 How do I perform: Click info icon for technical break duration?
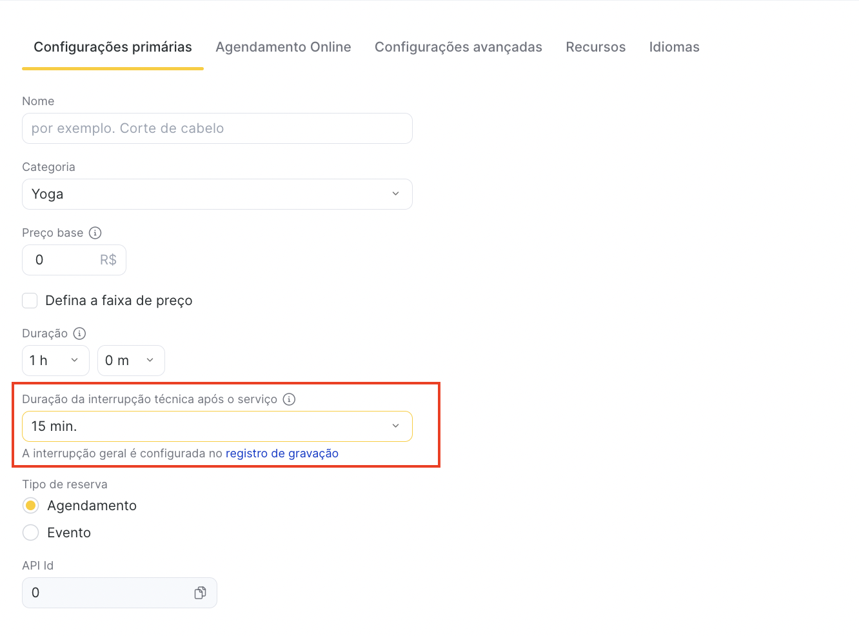point(290,399)
